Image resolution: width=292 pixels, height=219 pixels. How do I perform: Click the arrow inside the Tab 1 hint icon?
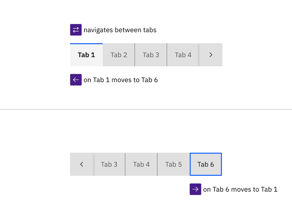(x=76, y=80)
